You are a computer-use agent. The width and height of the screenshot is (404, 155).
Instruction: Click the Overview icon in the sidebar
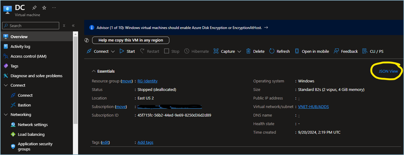click(6, 37)
